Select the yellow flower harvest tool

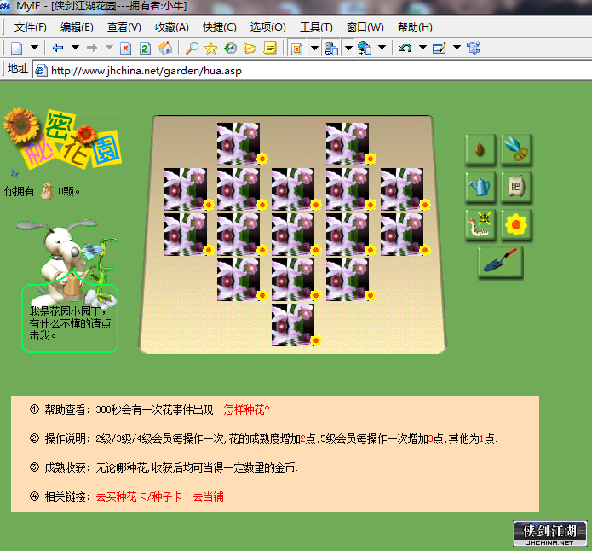pyautogui.click(x=516, y=224)
